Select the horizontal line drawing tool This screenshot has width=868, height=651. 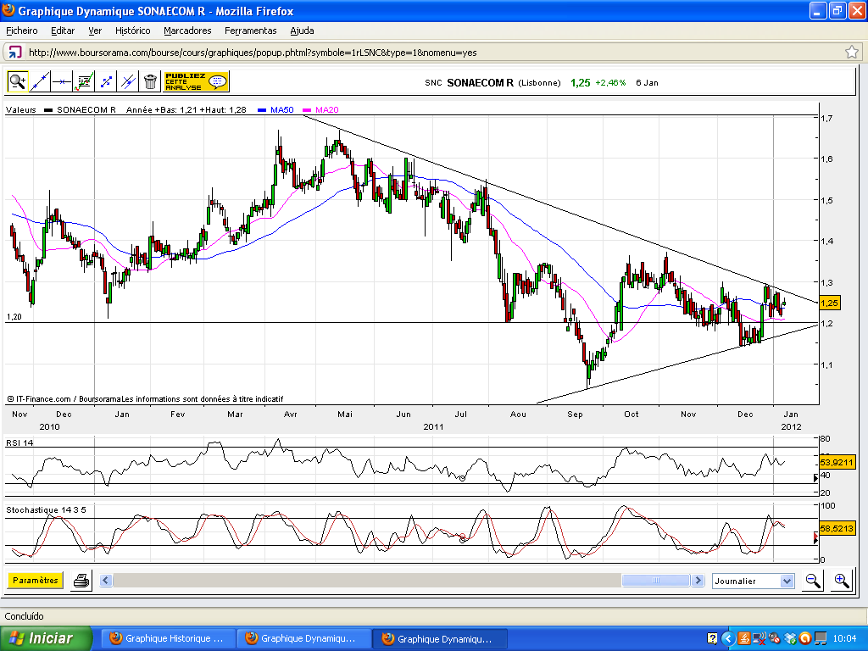point(61,81)
